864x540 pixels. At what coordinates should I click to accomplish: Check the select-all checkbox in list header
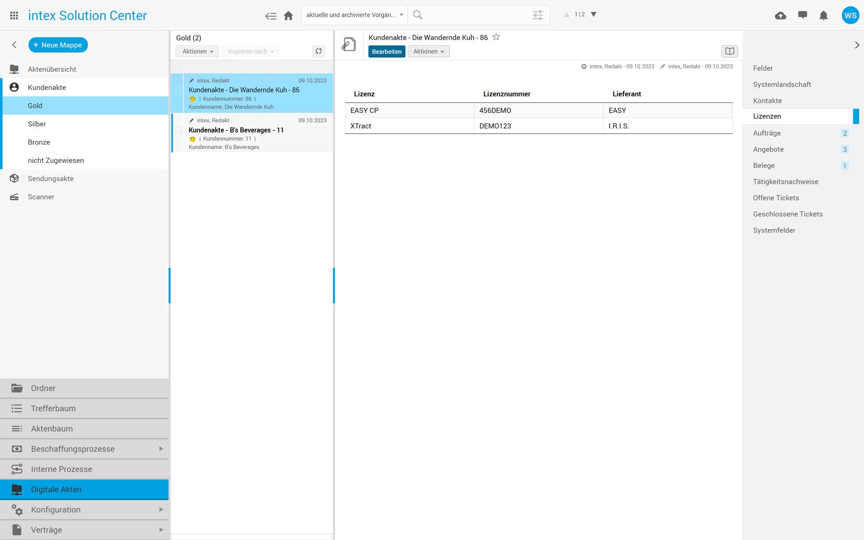point(178,67)
